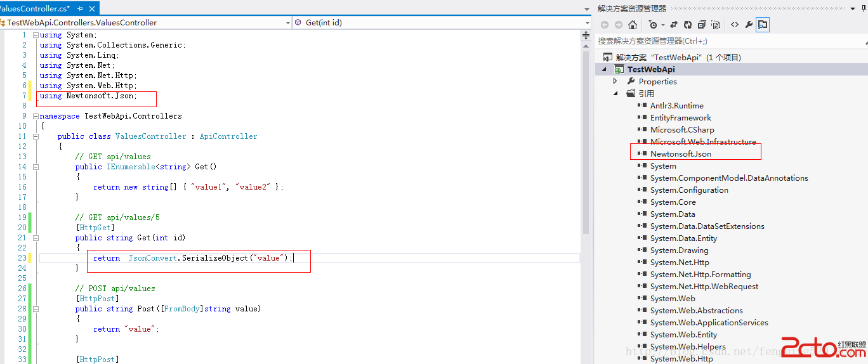
Task: Select the ValuesController.cs tab
Action: pyautogui.click(x=35, y=9)
